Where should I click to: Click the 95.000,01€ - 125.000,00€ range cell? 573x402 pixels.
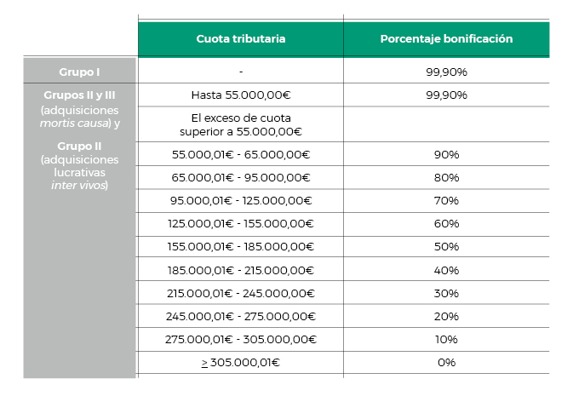click(240, 200)
